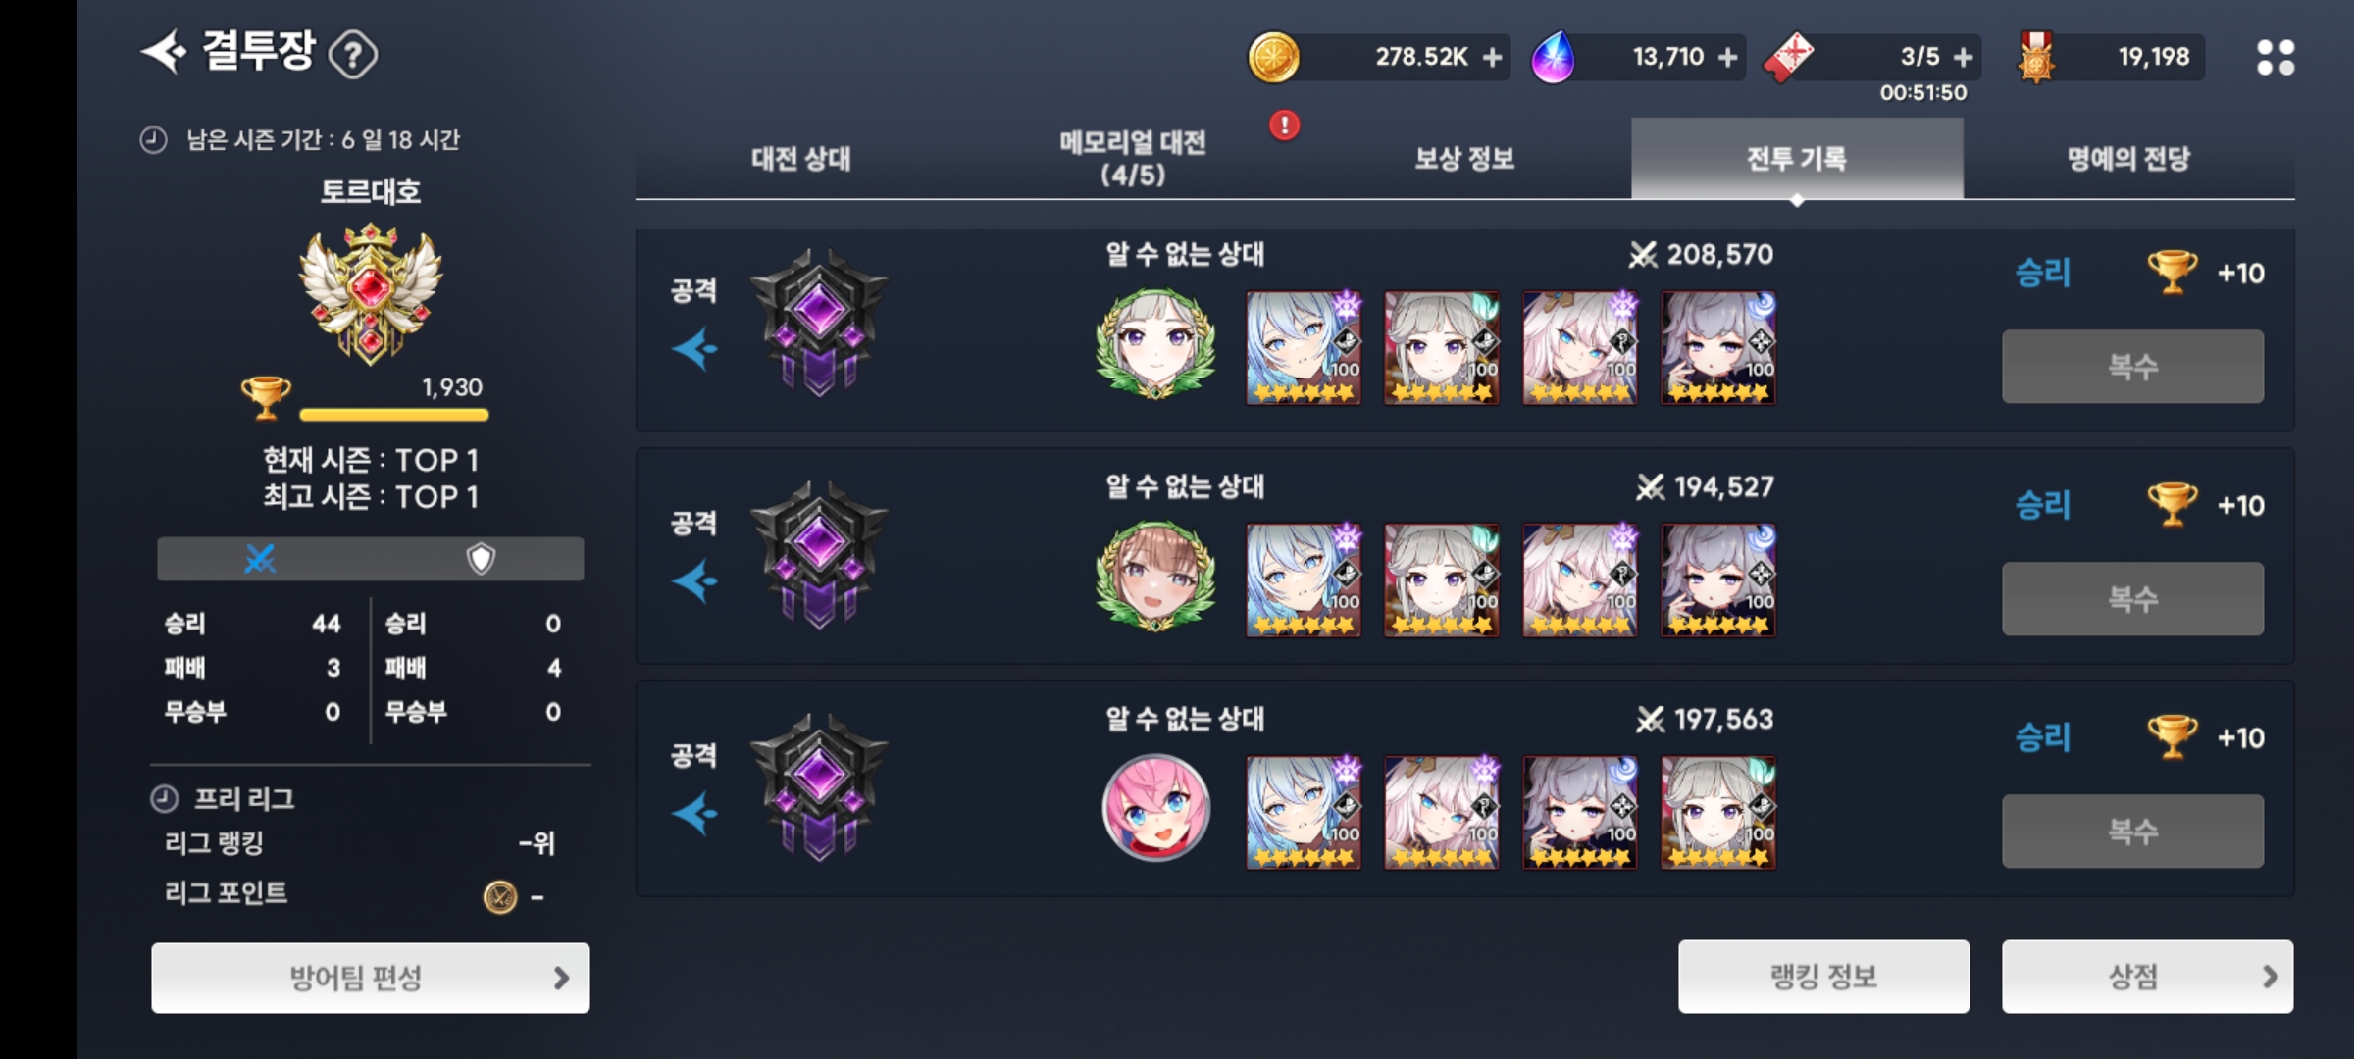This screenshot has width=2354, height=1059.
Task: Open the 상점 button with chevron
Action: pyautogui.click(x=2147, y=977)
